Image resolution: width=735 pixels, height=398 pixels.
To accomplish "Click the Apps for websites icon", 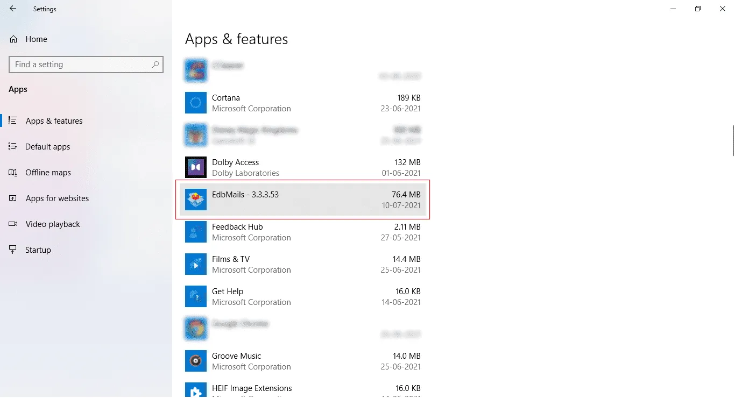I will [13, 198].
